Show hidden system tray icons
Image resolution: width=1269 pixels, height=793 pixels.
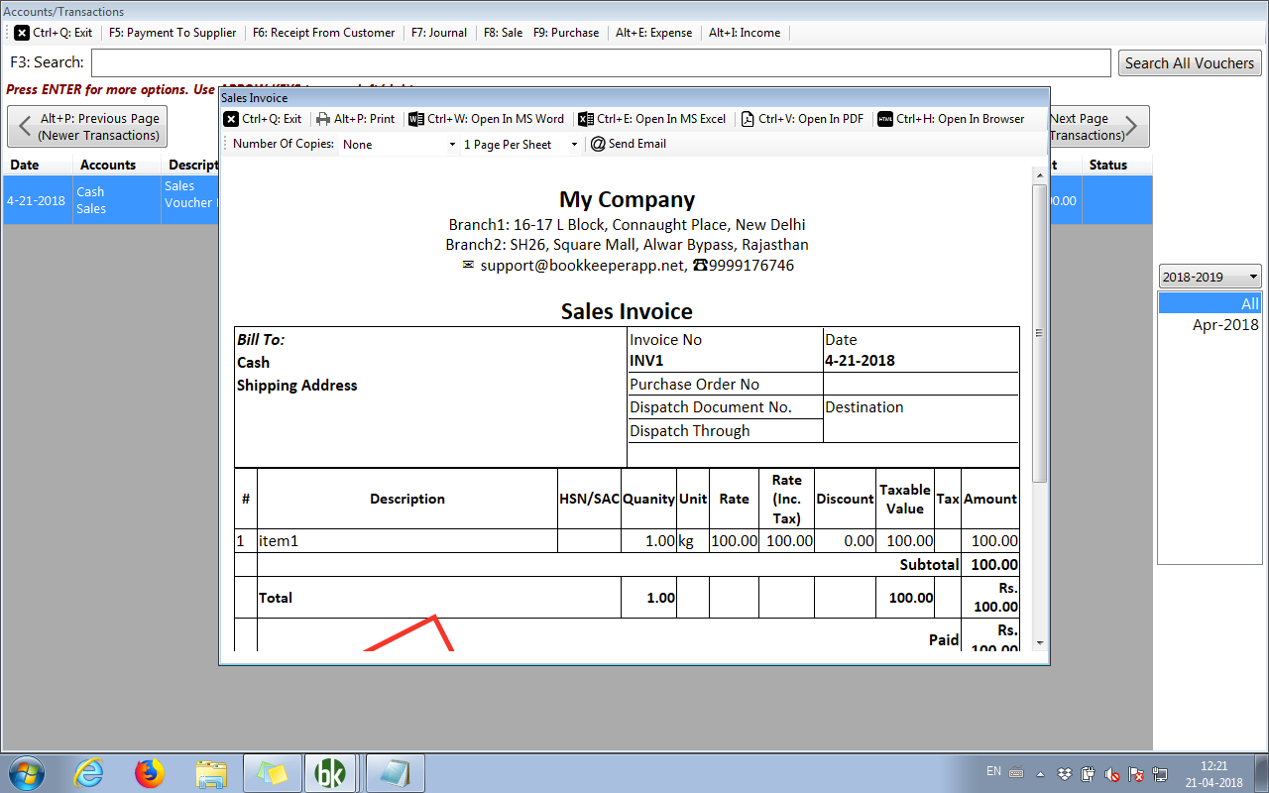point(1041,774)
